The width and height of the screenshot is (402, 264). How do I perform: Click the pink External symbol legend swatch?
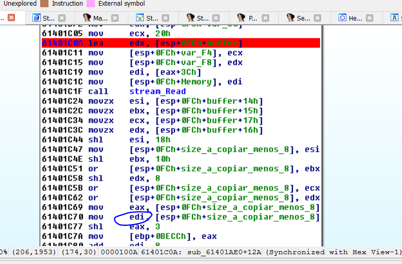coord(91,4)
